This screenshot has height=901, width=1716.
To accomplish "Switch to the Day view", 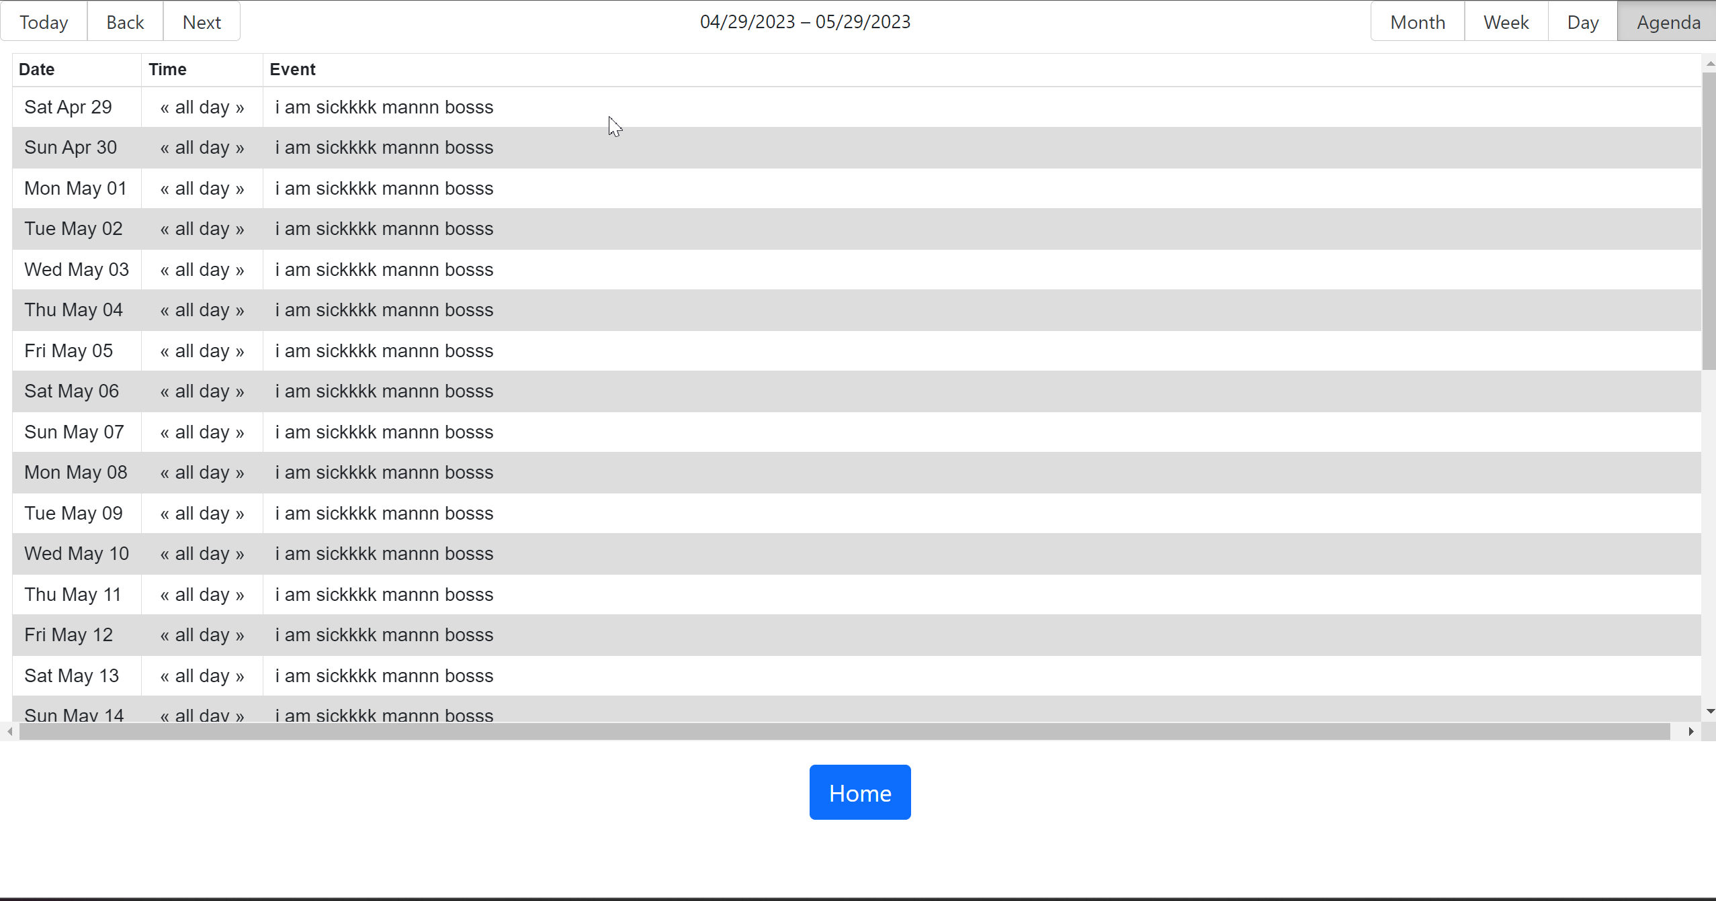I will [x=1582, y=21].
